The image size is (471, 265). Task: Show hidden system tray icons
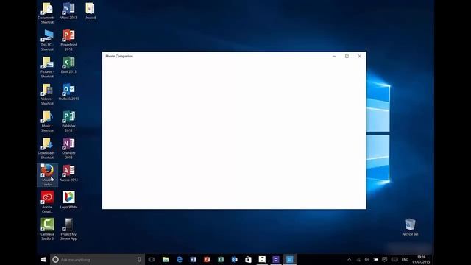[x=349, y=260]
